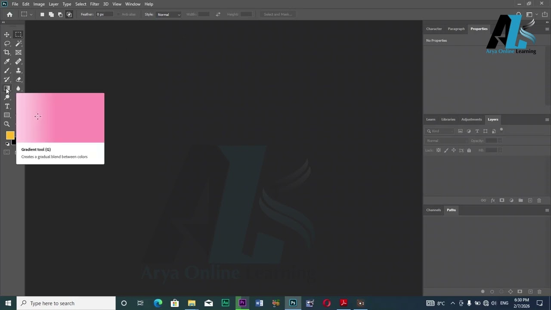Choose Add to selection mode
This screenshot has width=551, height=310.
[51, 14]
